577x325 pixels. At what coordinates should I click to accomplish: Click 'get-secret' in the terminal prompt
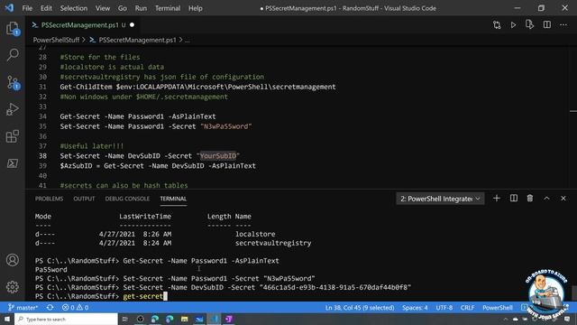(143, 296)
